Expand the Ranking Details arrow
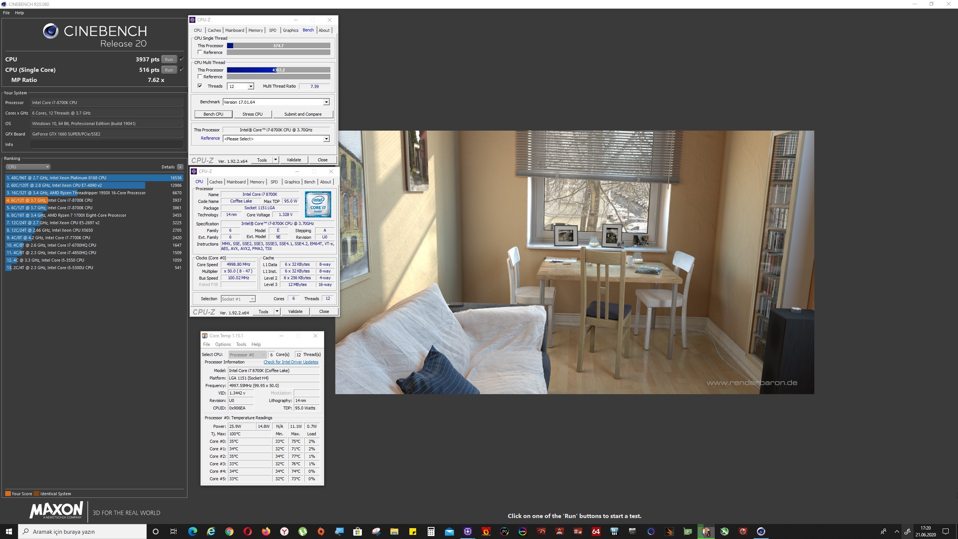958x539 pixels. tap(180, 167)
